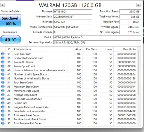Viewport: 144px width, 132px height.
Task: Click the status icon for Initial Invalid Blocks
Action: (3, 78)
